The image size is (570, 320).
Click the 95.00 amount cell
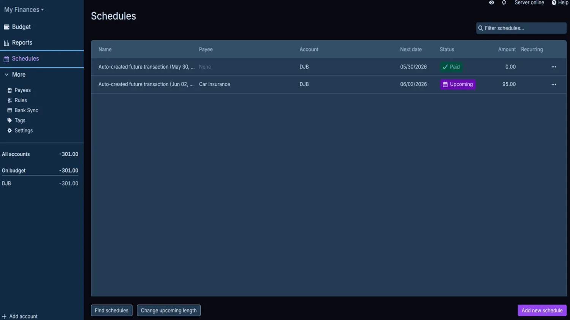point(509,84)
